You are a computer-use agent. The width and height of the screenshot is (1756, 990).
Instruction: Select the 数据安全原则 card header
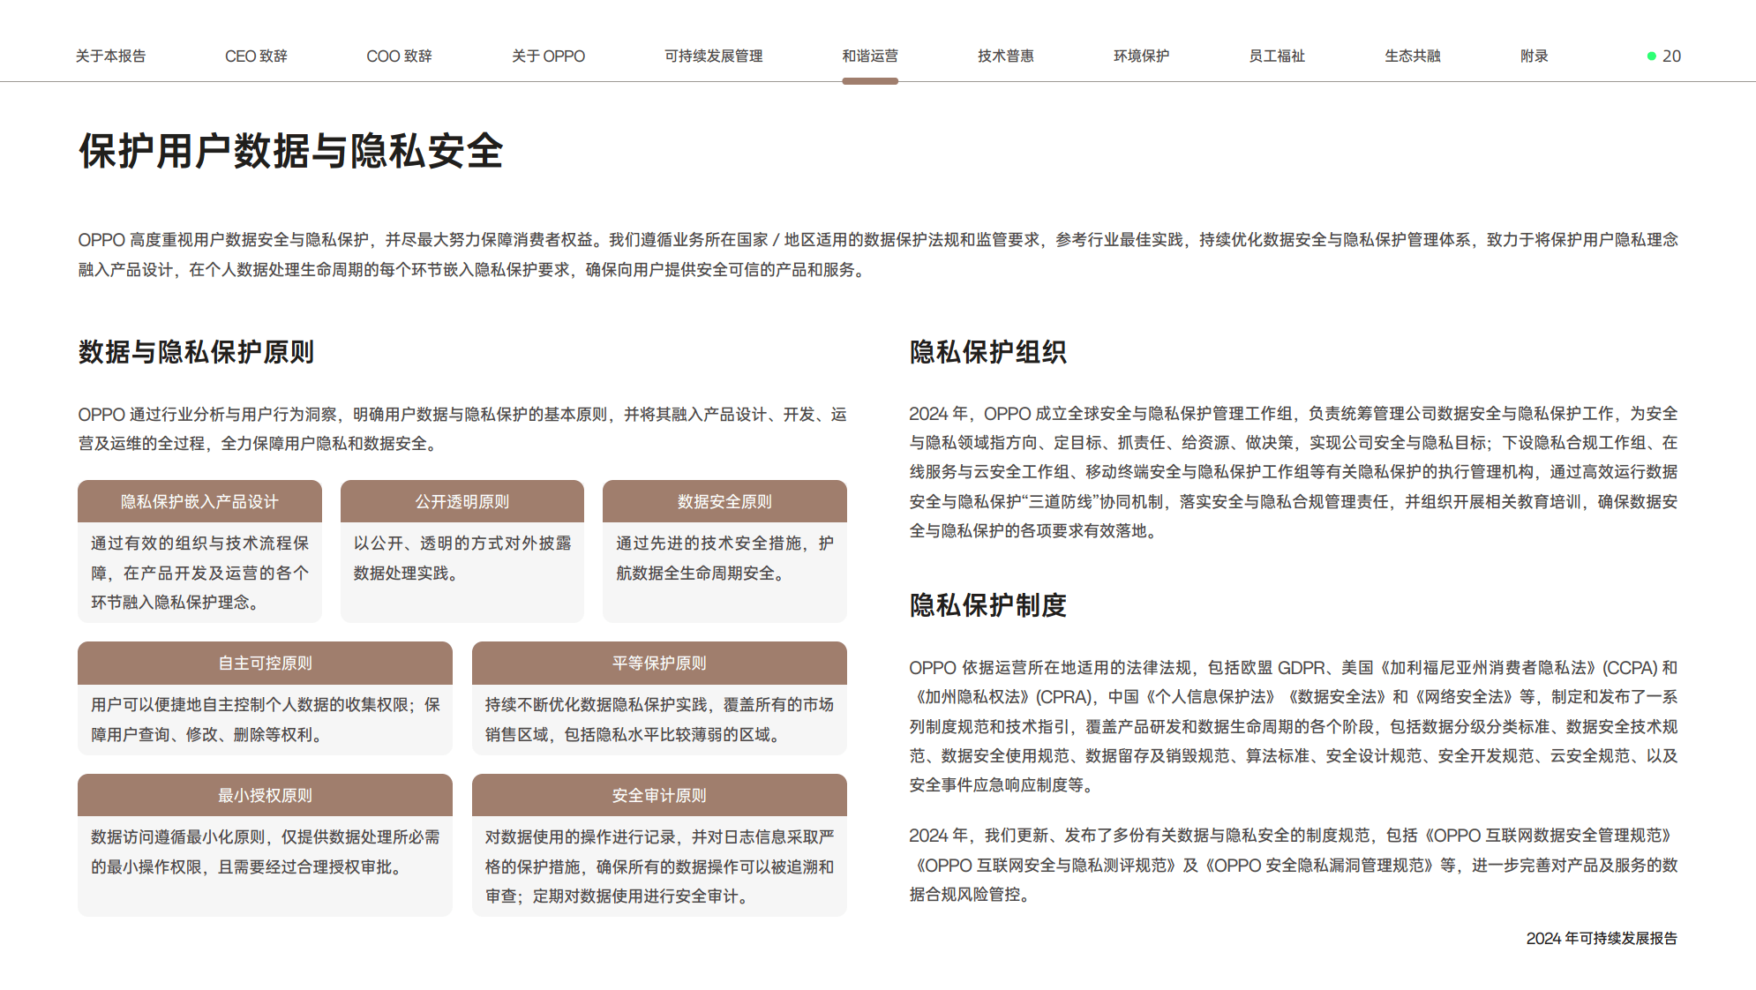(724, 501)
